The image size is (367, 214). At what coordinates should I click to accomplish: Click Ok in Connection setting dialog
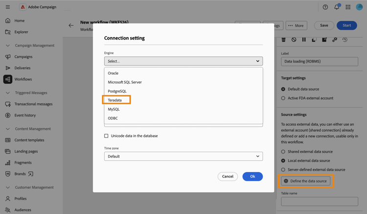(x=252, y=176)
